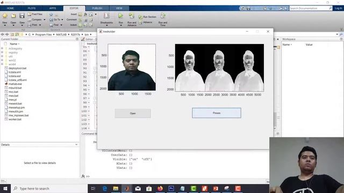Select mex.pl file
This screenshot has width=344, height=193.
click(12, 100)
